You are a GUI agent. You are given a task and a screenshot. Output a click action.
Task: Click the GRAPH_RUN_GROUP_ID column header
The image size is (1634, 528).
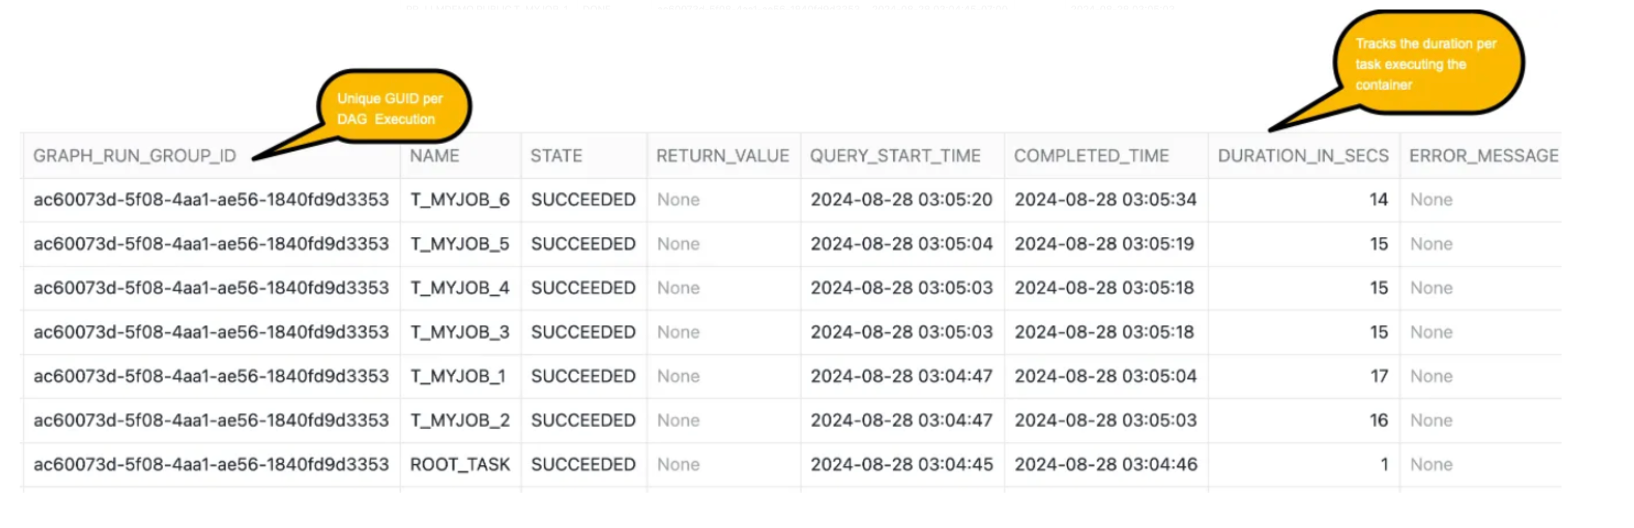pyautogui.click(x=134, y=156)
